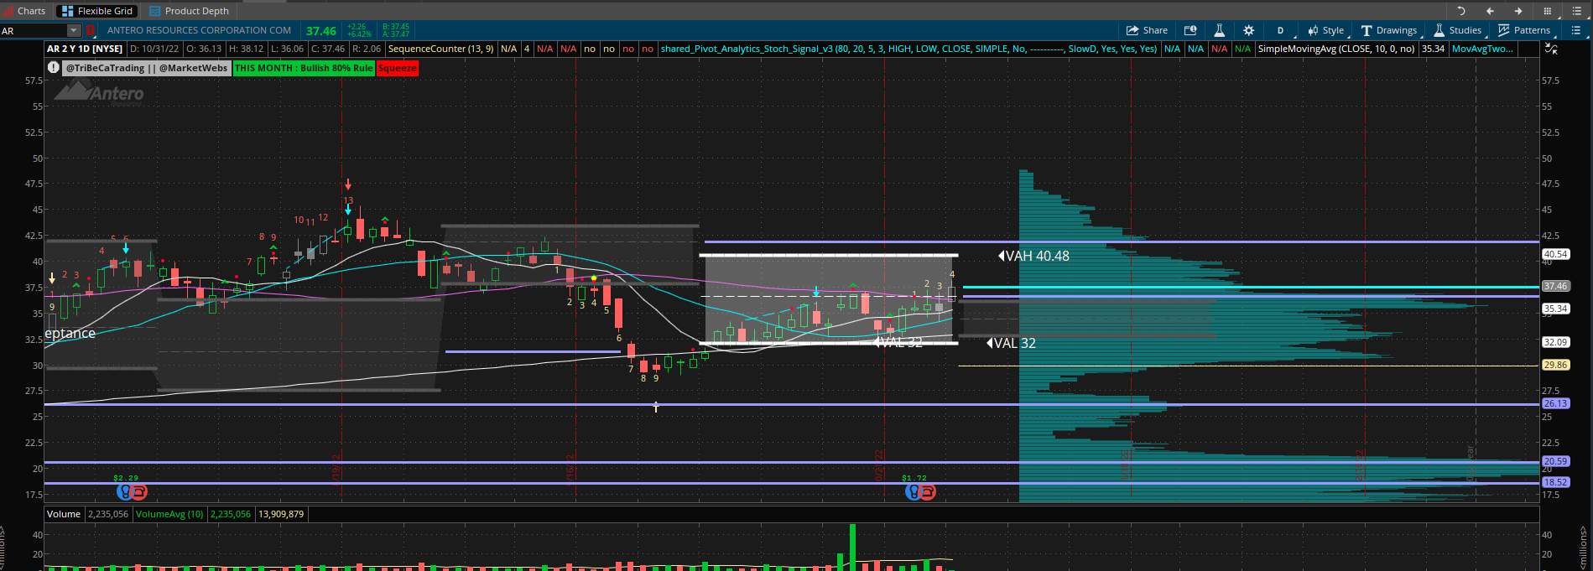This screenshot has width=1593, height=571.
Task: Click the VolumeAvg (10) label
Action: click(169, 514)
